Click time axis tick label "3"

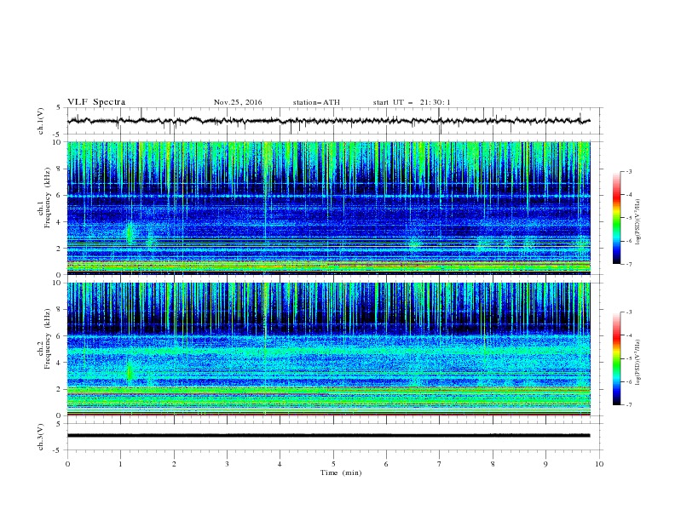tap(227, 464)
